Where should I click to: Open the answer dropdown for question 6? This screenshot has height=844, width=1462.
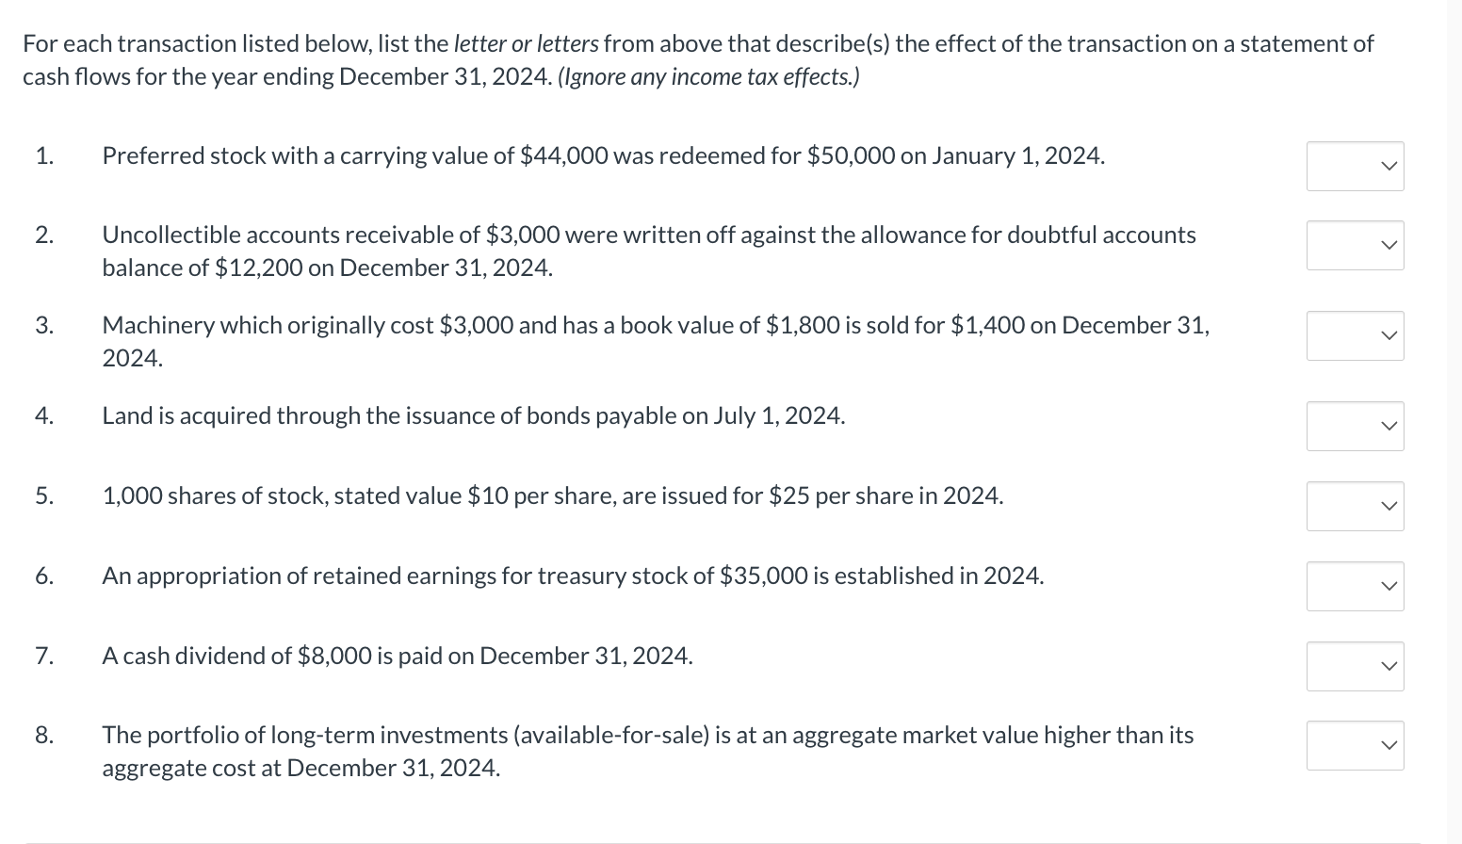point(1355,586)
